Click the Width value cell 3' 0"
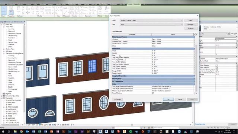Viewport: 238px width, 134px height. pyautogui.click(x=173, y=51)
